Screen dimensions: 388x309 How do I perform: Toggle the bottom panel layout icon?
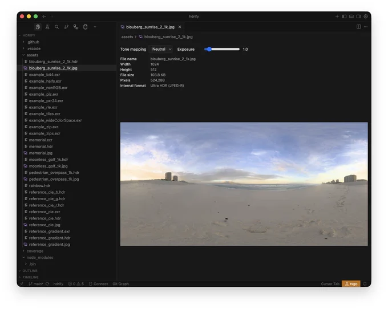(x=351, y=17)
